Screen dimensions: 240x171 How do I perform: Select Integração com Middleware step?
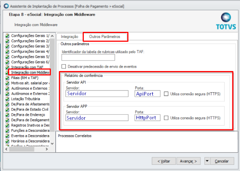click(30, 73)
